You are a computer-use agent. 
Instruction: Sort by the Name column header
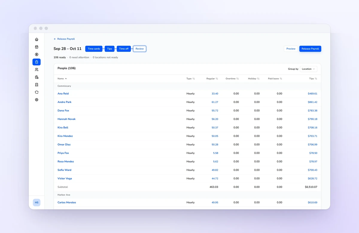[62, 79]
